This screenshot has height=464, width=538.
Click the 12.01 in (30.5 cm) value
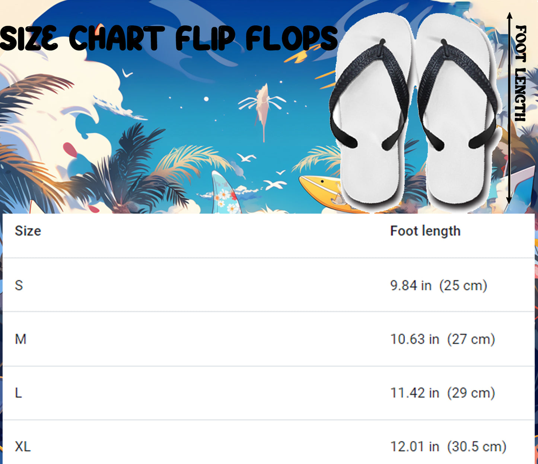click(448, 446)
